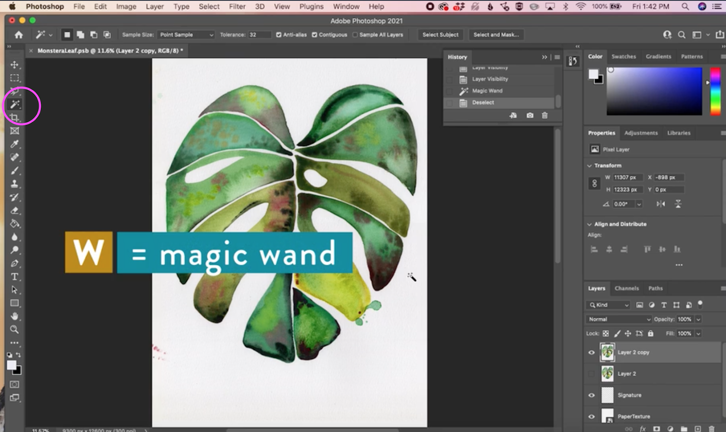Select the Crop tool
Screen dimensions: 726x432
(15, 117)
